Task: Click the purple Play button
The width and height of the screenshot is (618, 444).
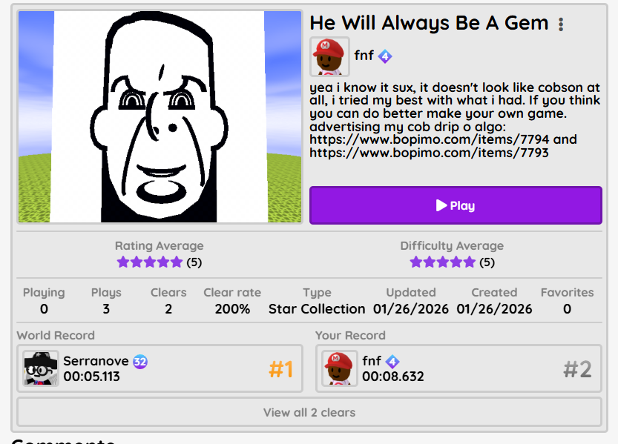Action: 456,205
